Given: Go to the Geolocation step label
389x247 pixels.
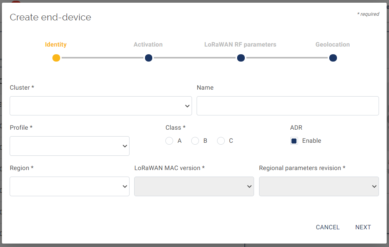Looking at the screenshot, I should click(332, 45).
